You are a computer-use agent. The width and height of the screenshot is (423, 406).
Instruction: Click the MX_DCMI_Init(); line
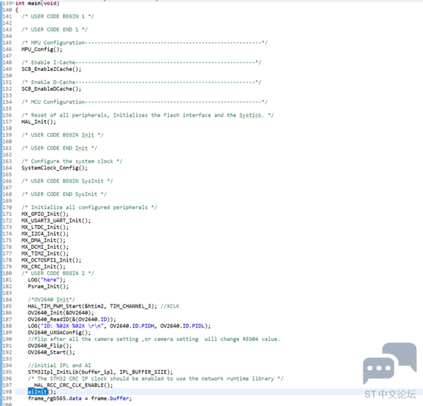pyautogui.click(x=45, y=247)
